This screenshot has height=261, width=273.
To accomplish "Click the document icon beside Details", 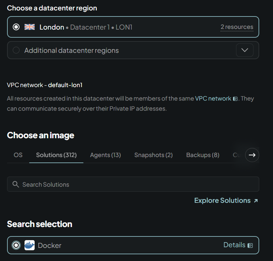I will [250, 246].
